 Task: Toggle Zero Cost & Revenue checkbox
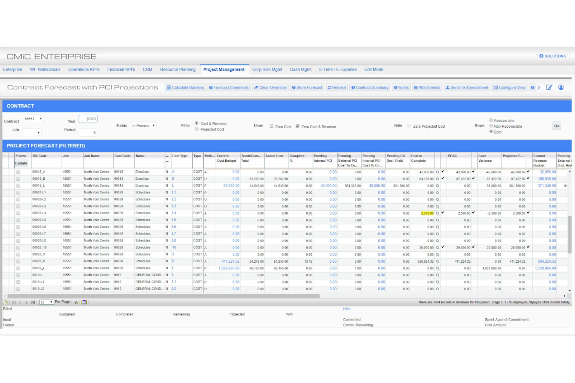point(298,126)
